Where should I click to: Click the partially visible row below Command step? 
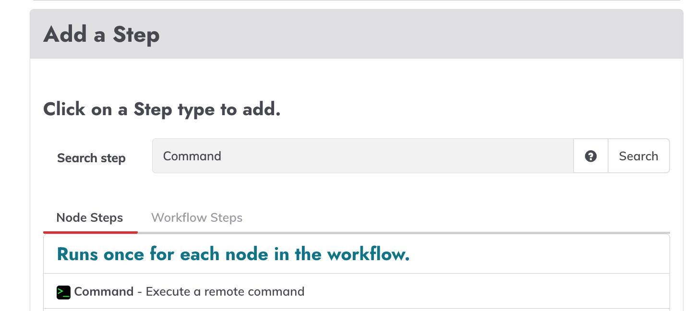point(357,310)
